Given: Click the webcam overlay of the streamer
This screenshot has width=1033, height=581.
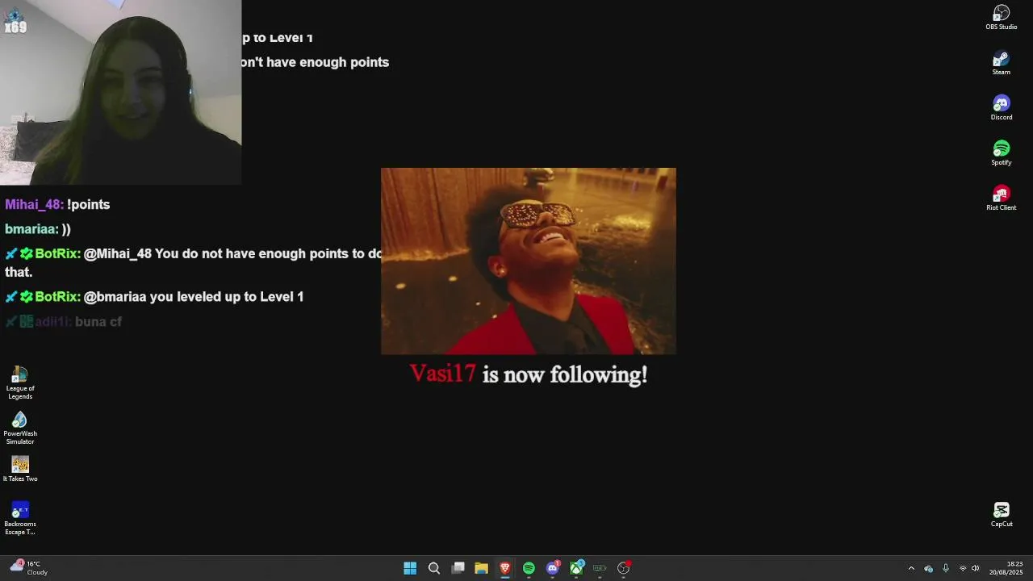Looking at the screenshot, I should 120,93.
